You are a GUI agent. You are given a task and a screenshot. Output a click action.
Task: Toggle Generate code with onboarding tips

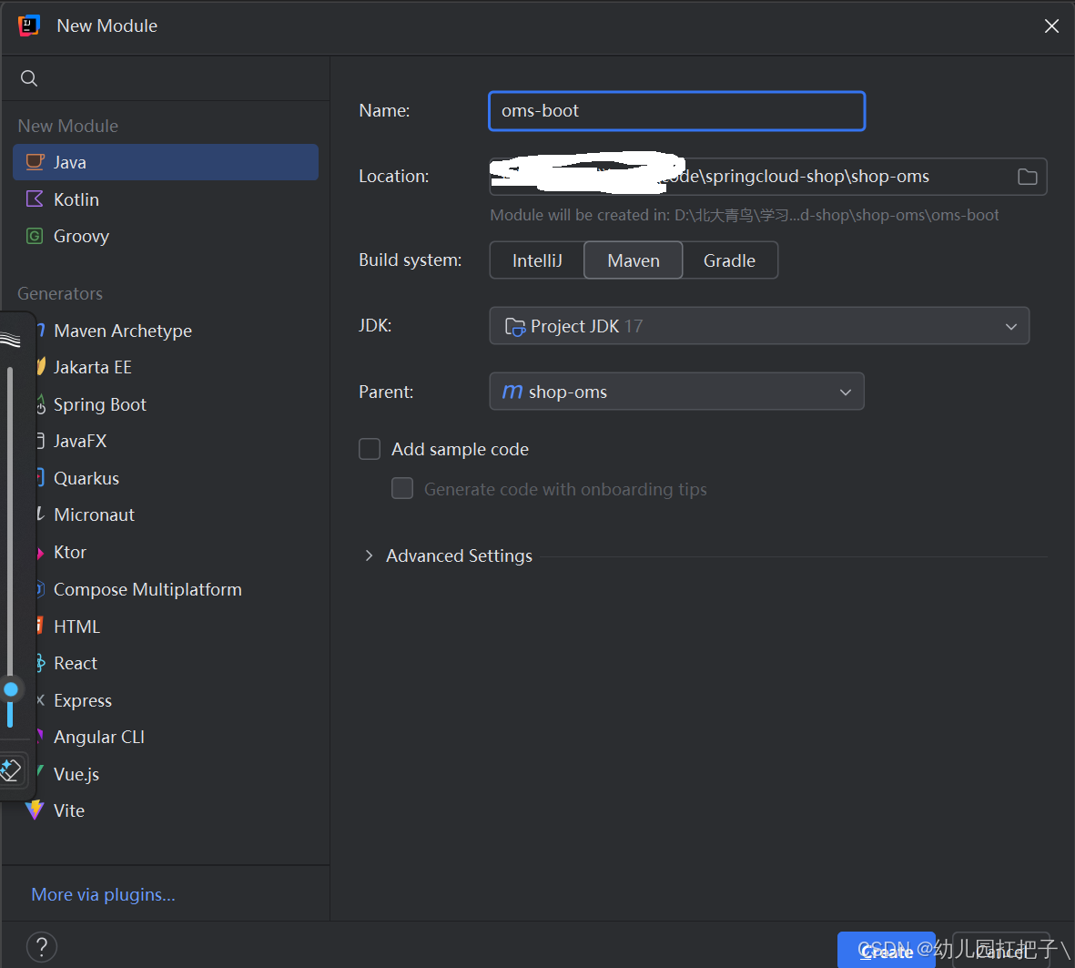[402, 488]
